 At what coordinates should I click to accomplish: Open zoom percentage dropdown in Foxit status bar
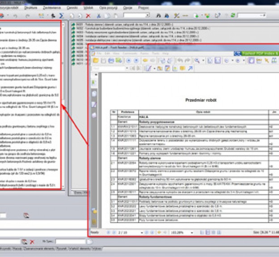[192, 232]
